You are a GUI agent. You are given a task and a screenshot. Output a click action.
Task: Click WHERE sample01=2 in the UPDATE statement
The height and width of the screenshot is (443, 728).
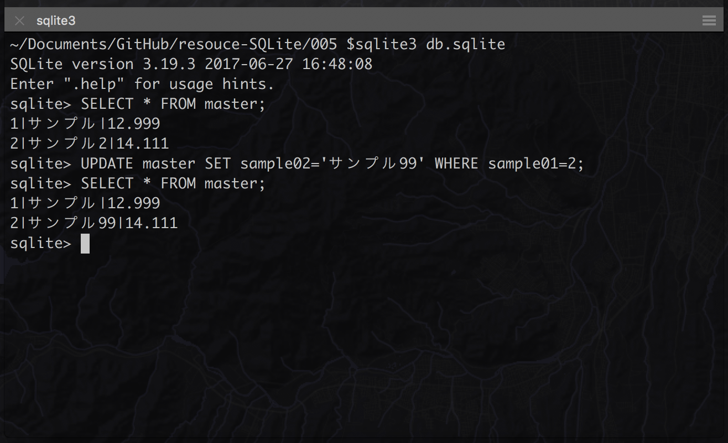[x=509, y=164]
